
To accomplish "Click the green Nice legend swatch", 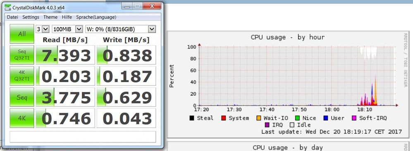I will [x=297, y=118].
